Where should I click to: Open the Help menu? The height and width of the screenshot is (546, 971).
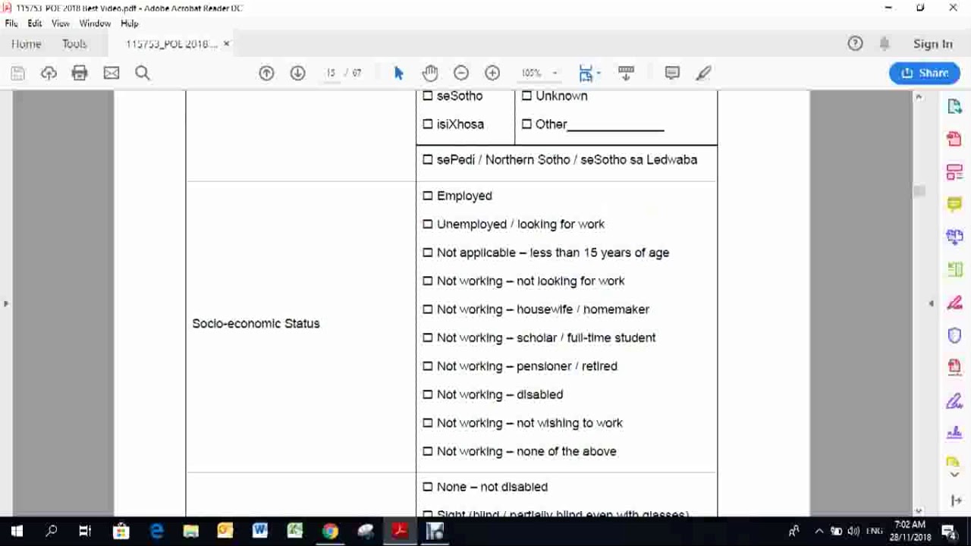pyautogui.click(x=130, y=24)
